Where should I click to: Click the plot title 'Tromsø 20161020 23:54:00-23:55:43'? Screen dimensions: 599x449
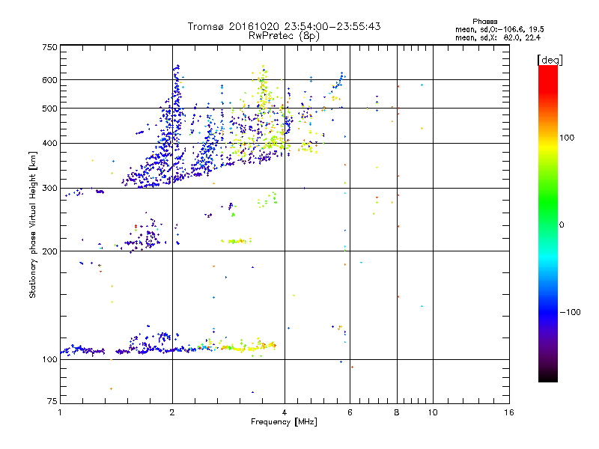284,26
